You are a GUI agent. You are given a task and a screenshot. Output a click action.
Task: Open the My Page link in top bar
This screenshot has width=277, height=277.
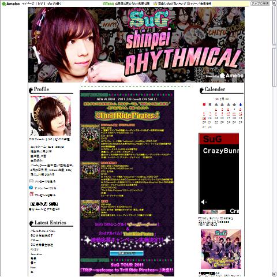(x=28, y=3)
